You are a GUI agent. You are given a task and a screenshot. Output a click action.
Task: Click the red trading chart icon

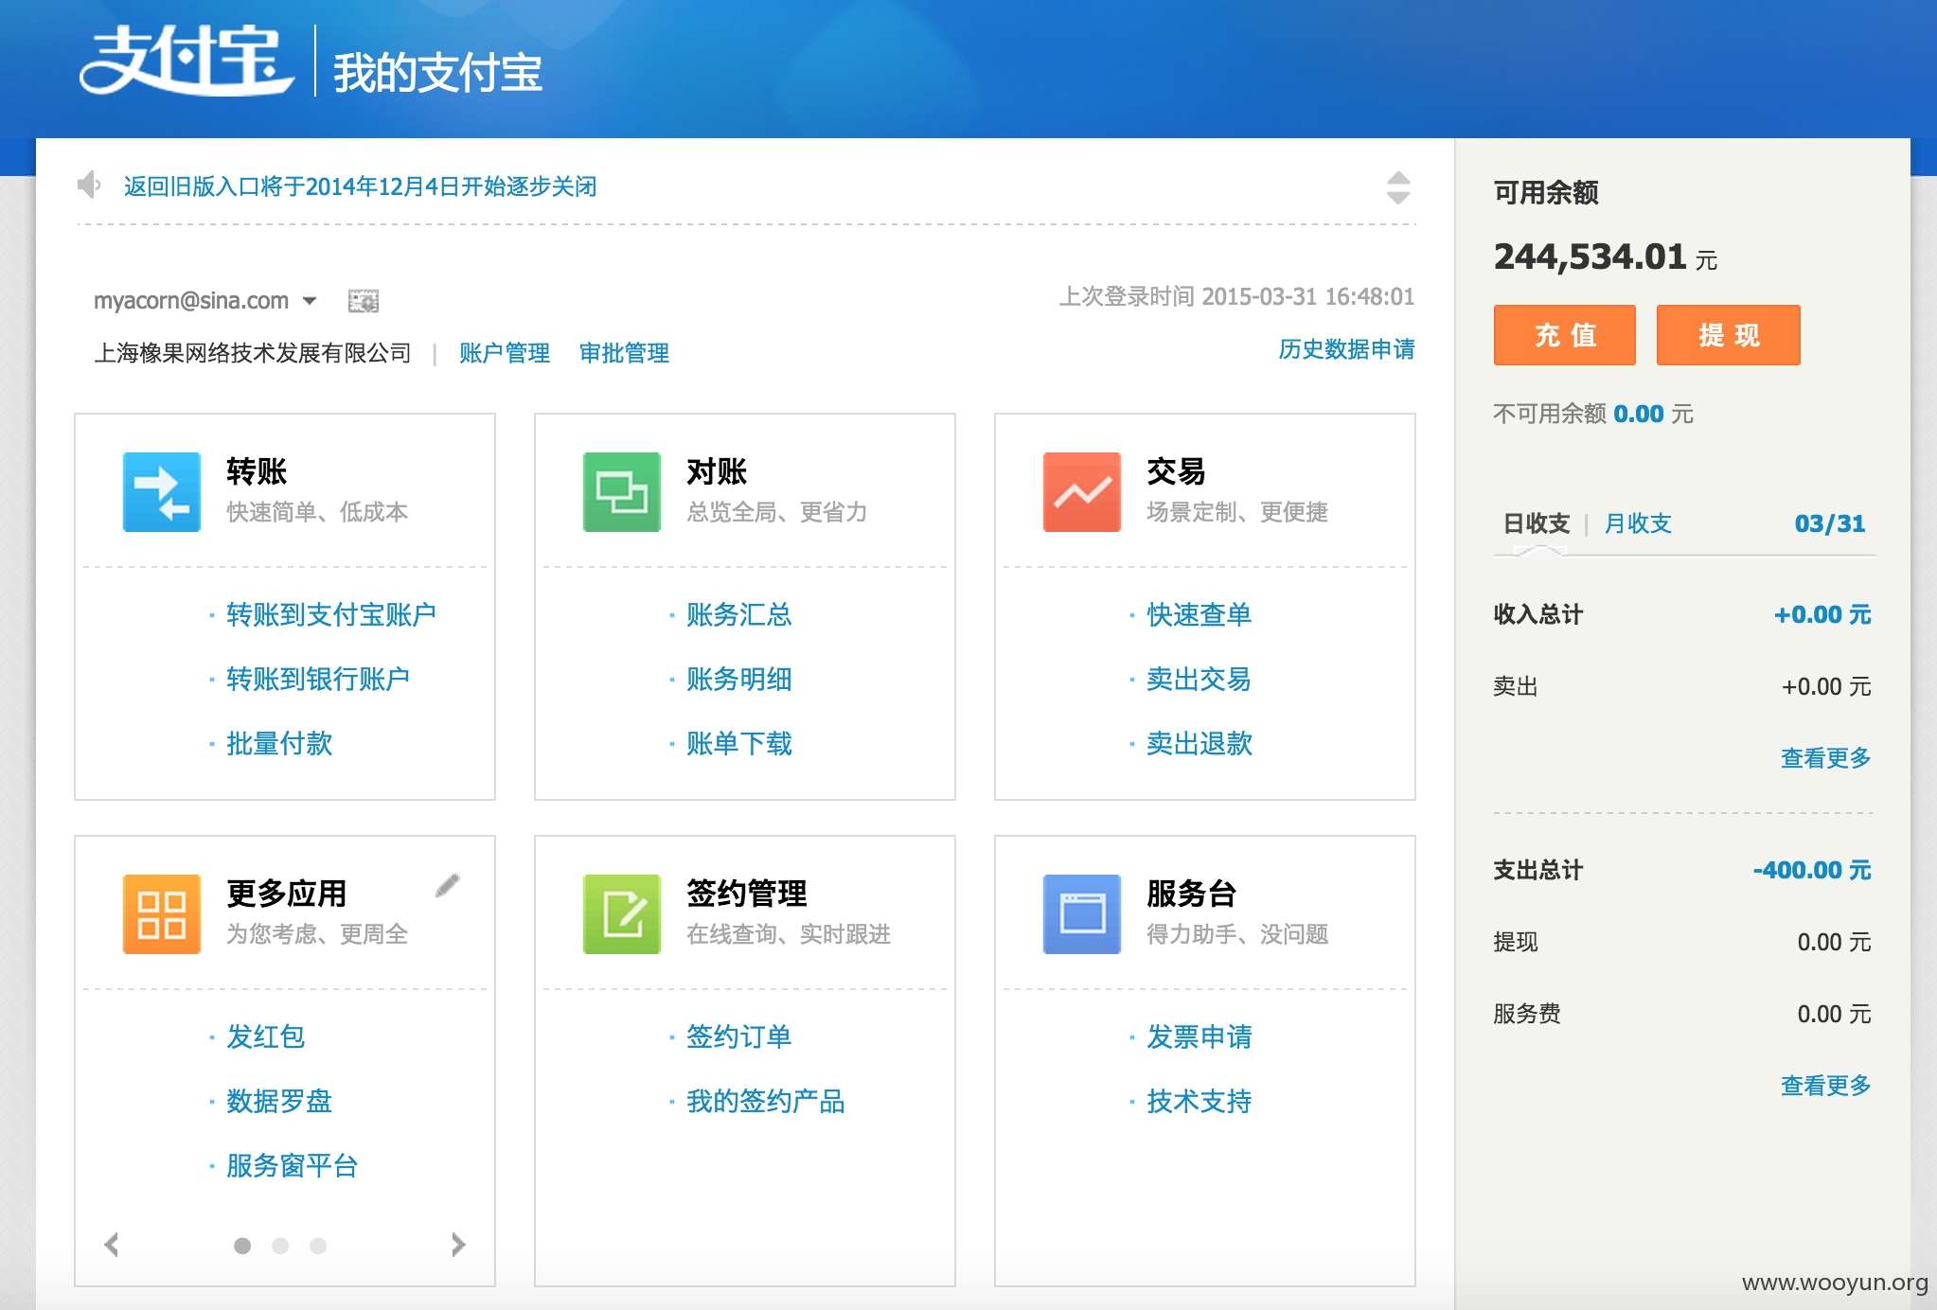(1082, 492)
